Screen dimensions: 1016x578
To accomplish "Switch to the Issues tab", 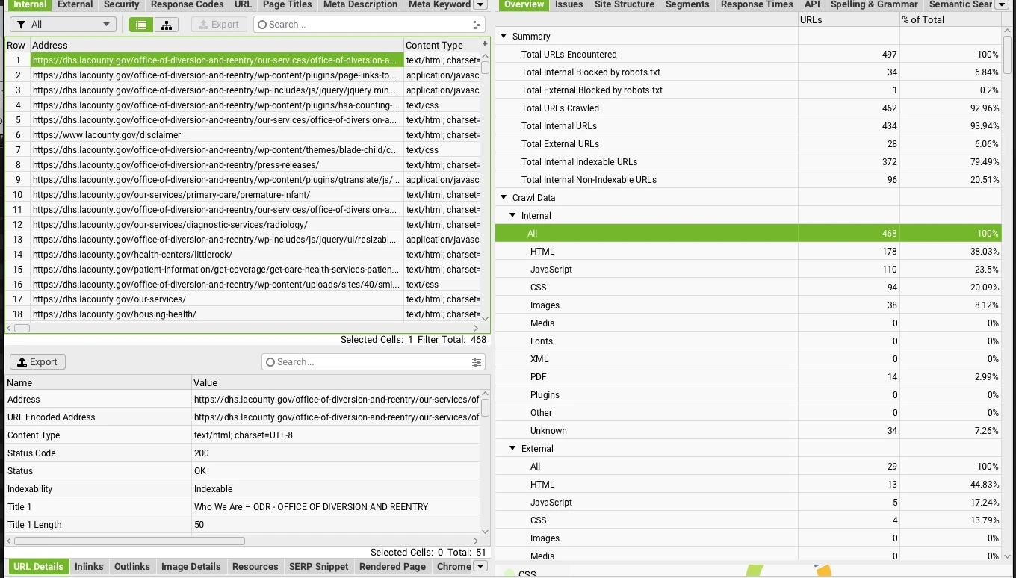I will 569,4.
